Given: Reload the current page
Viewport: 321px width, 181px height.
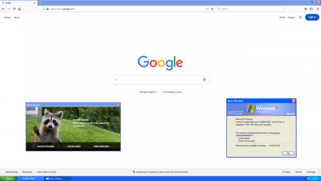Looking at the screenshot, I should (x=14, y=9).
